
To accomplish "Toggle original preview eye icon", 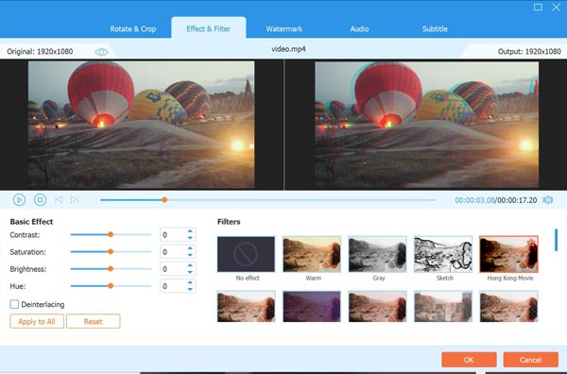I will pos(101,52).
